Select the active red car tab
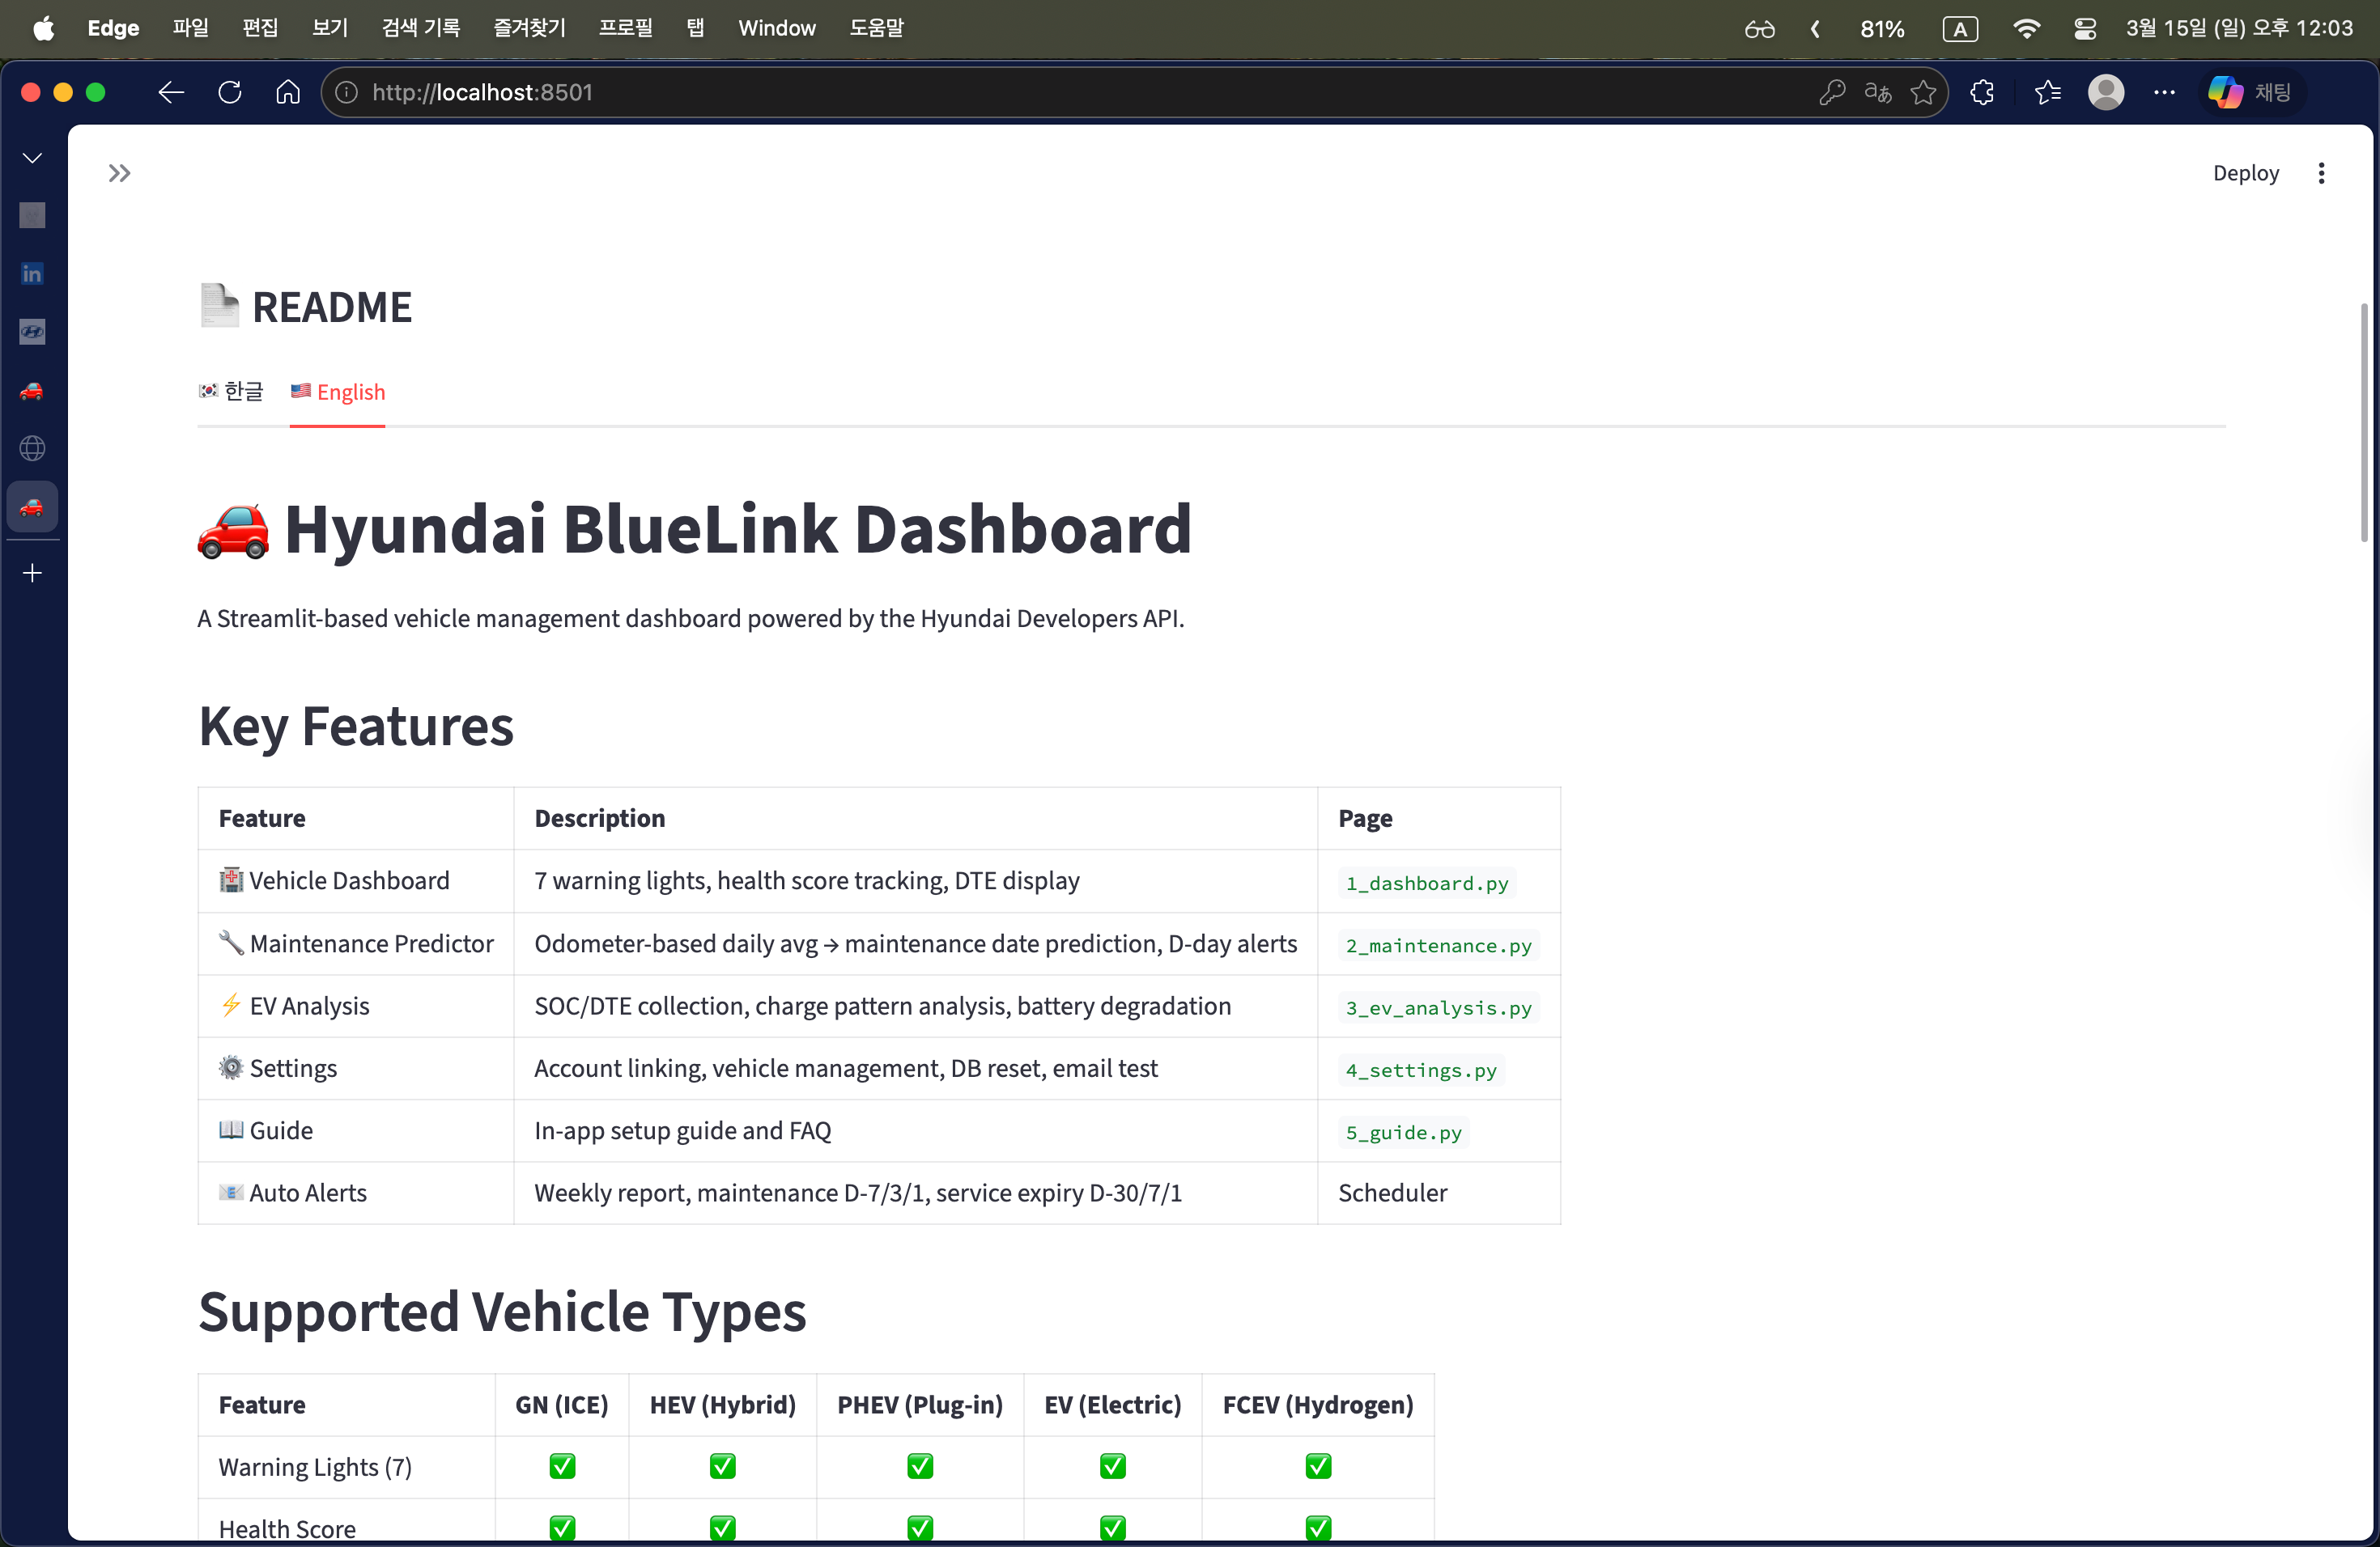This screenshot has width=2380, height=1547. (x=31, y=506)
